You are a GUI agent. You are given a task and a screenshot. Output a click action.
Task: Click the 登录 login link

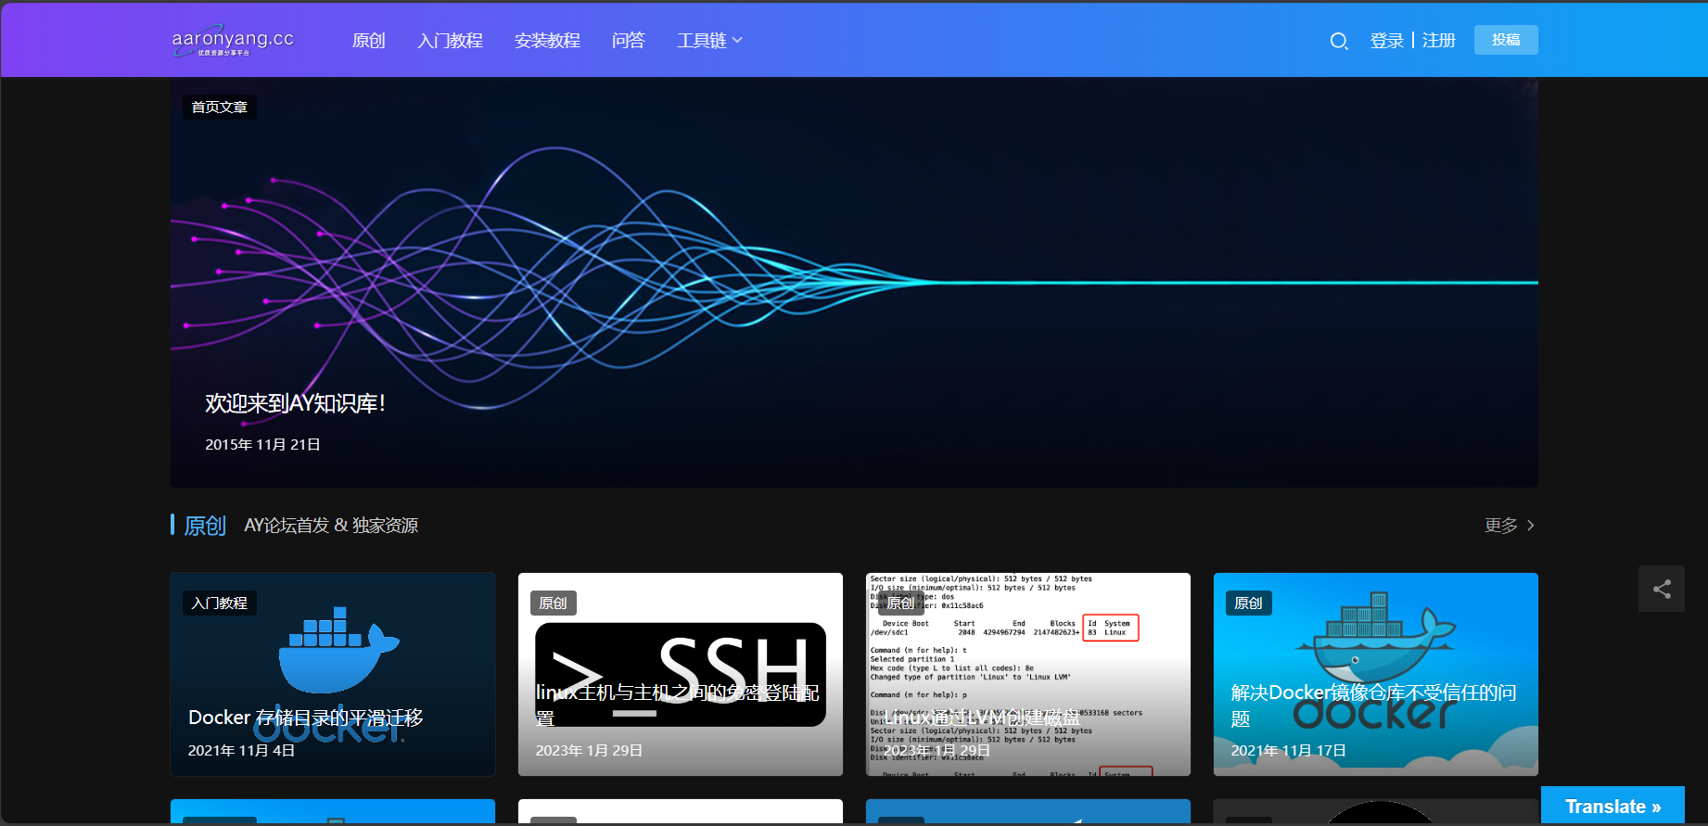[1386, 41]
